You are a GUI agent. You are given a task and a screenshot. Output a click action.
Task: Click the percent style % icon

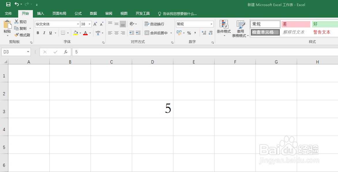[189, 33]
